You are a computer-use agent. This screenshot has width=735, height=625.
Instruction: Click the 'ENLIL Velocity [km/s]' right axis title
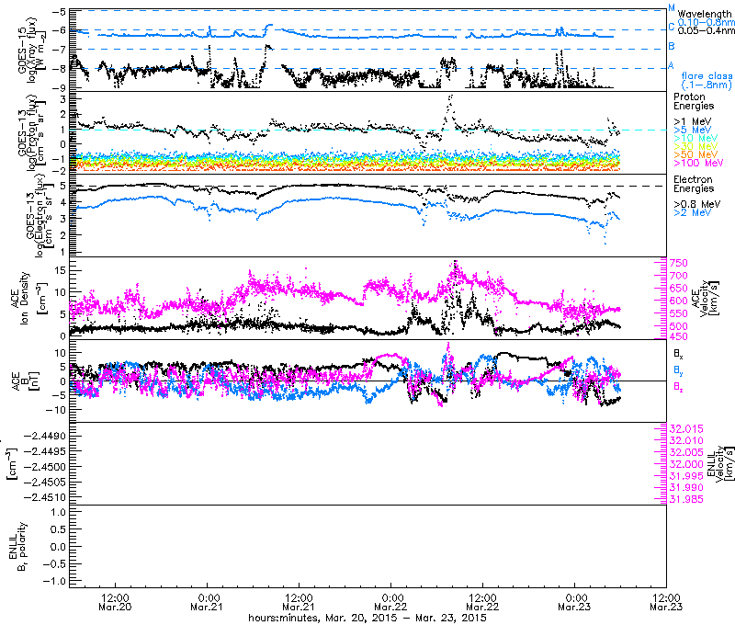(721, 464)
